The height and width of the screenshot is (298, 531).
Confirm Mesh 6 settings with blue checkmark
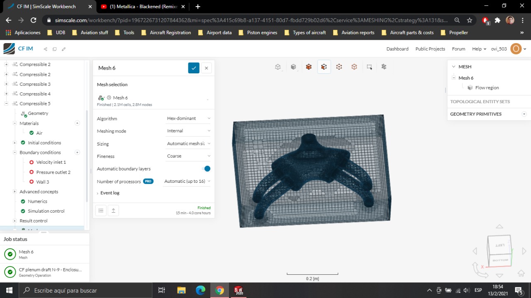tap(193, 68)
